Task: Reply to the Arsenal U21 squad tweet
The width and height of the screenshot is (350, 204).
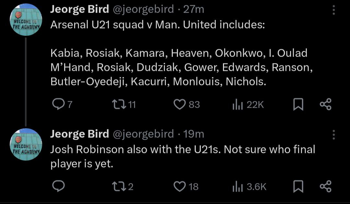Action: coord(58,104)
